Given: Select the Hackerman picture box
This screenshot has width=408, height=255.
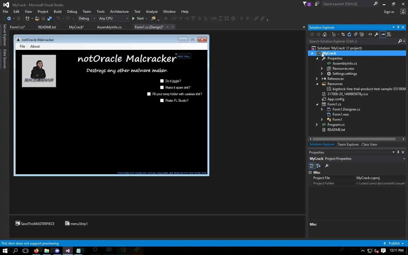Looking at the screenshot, I should point(39,71).
